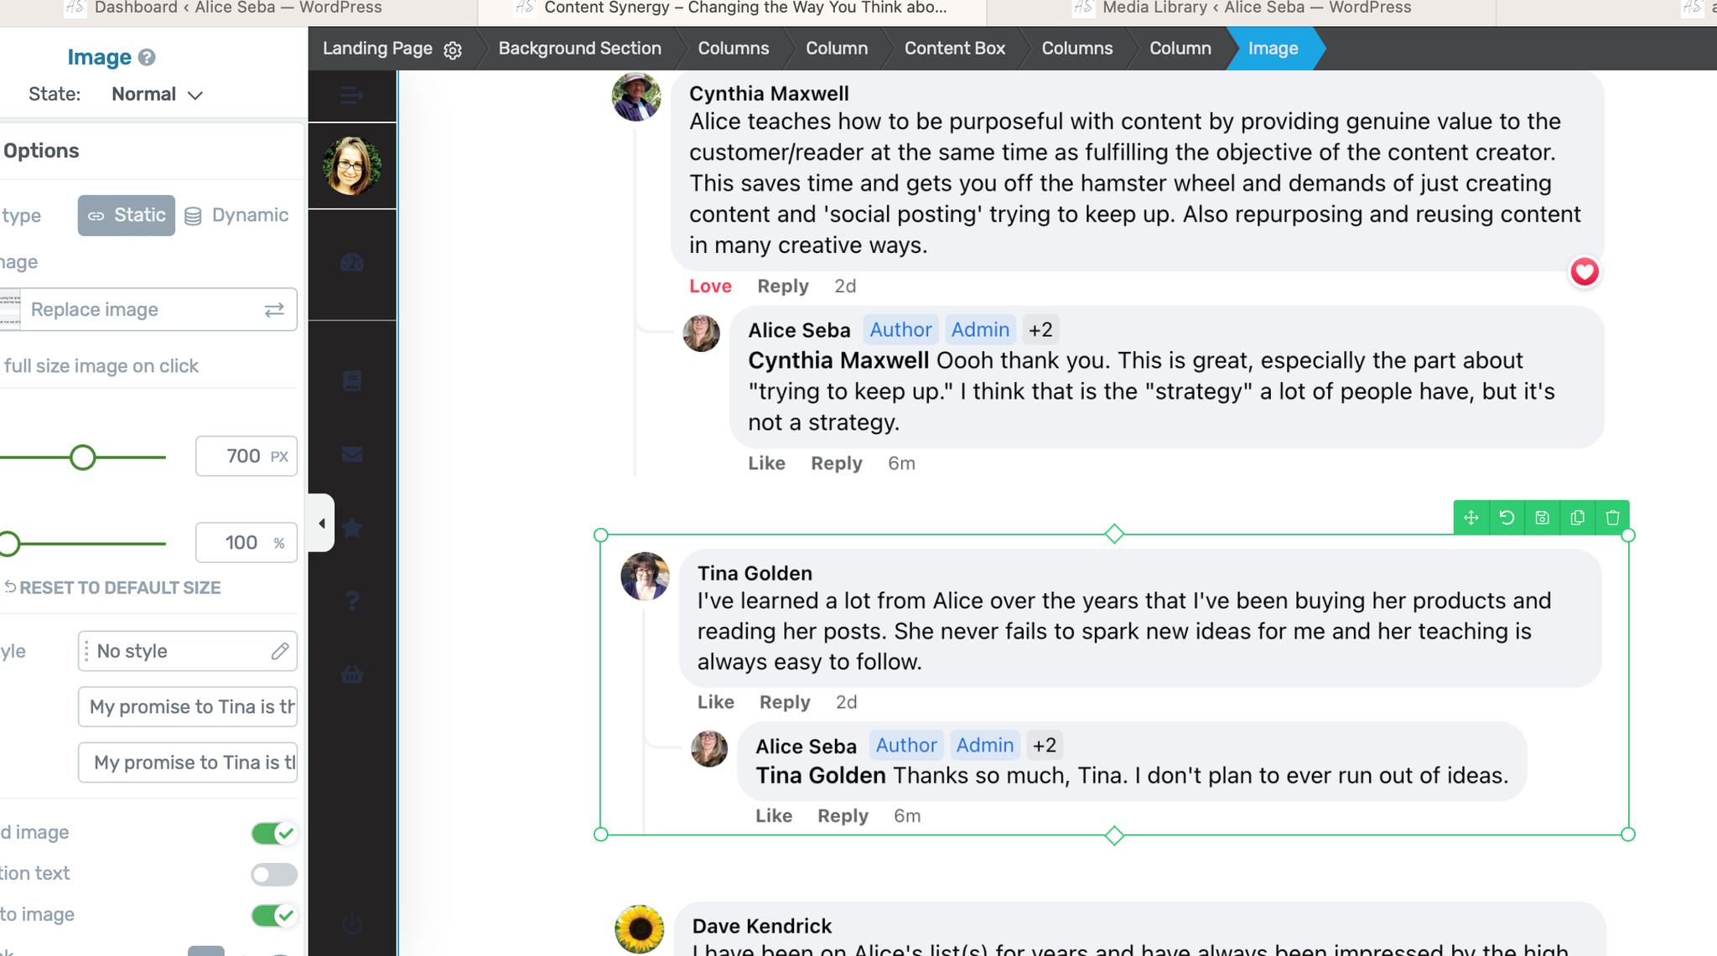Click the swap arrows in Replace image
Viewport: 1717px width, 956px height.
274,310
